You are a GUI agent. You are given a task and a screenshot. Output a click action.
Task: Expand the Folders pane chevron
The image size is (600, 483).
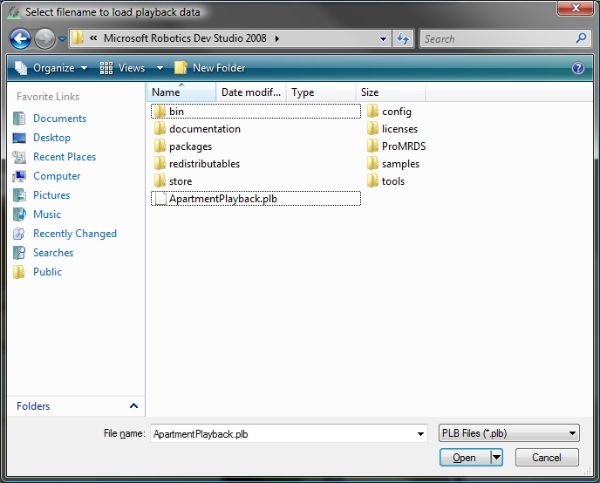pyautogui.click(x=133, y=405)
